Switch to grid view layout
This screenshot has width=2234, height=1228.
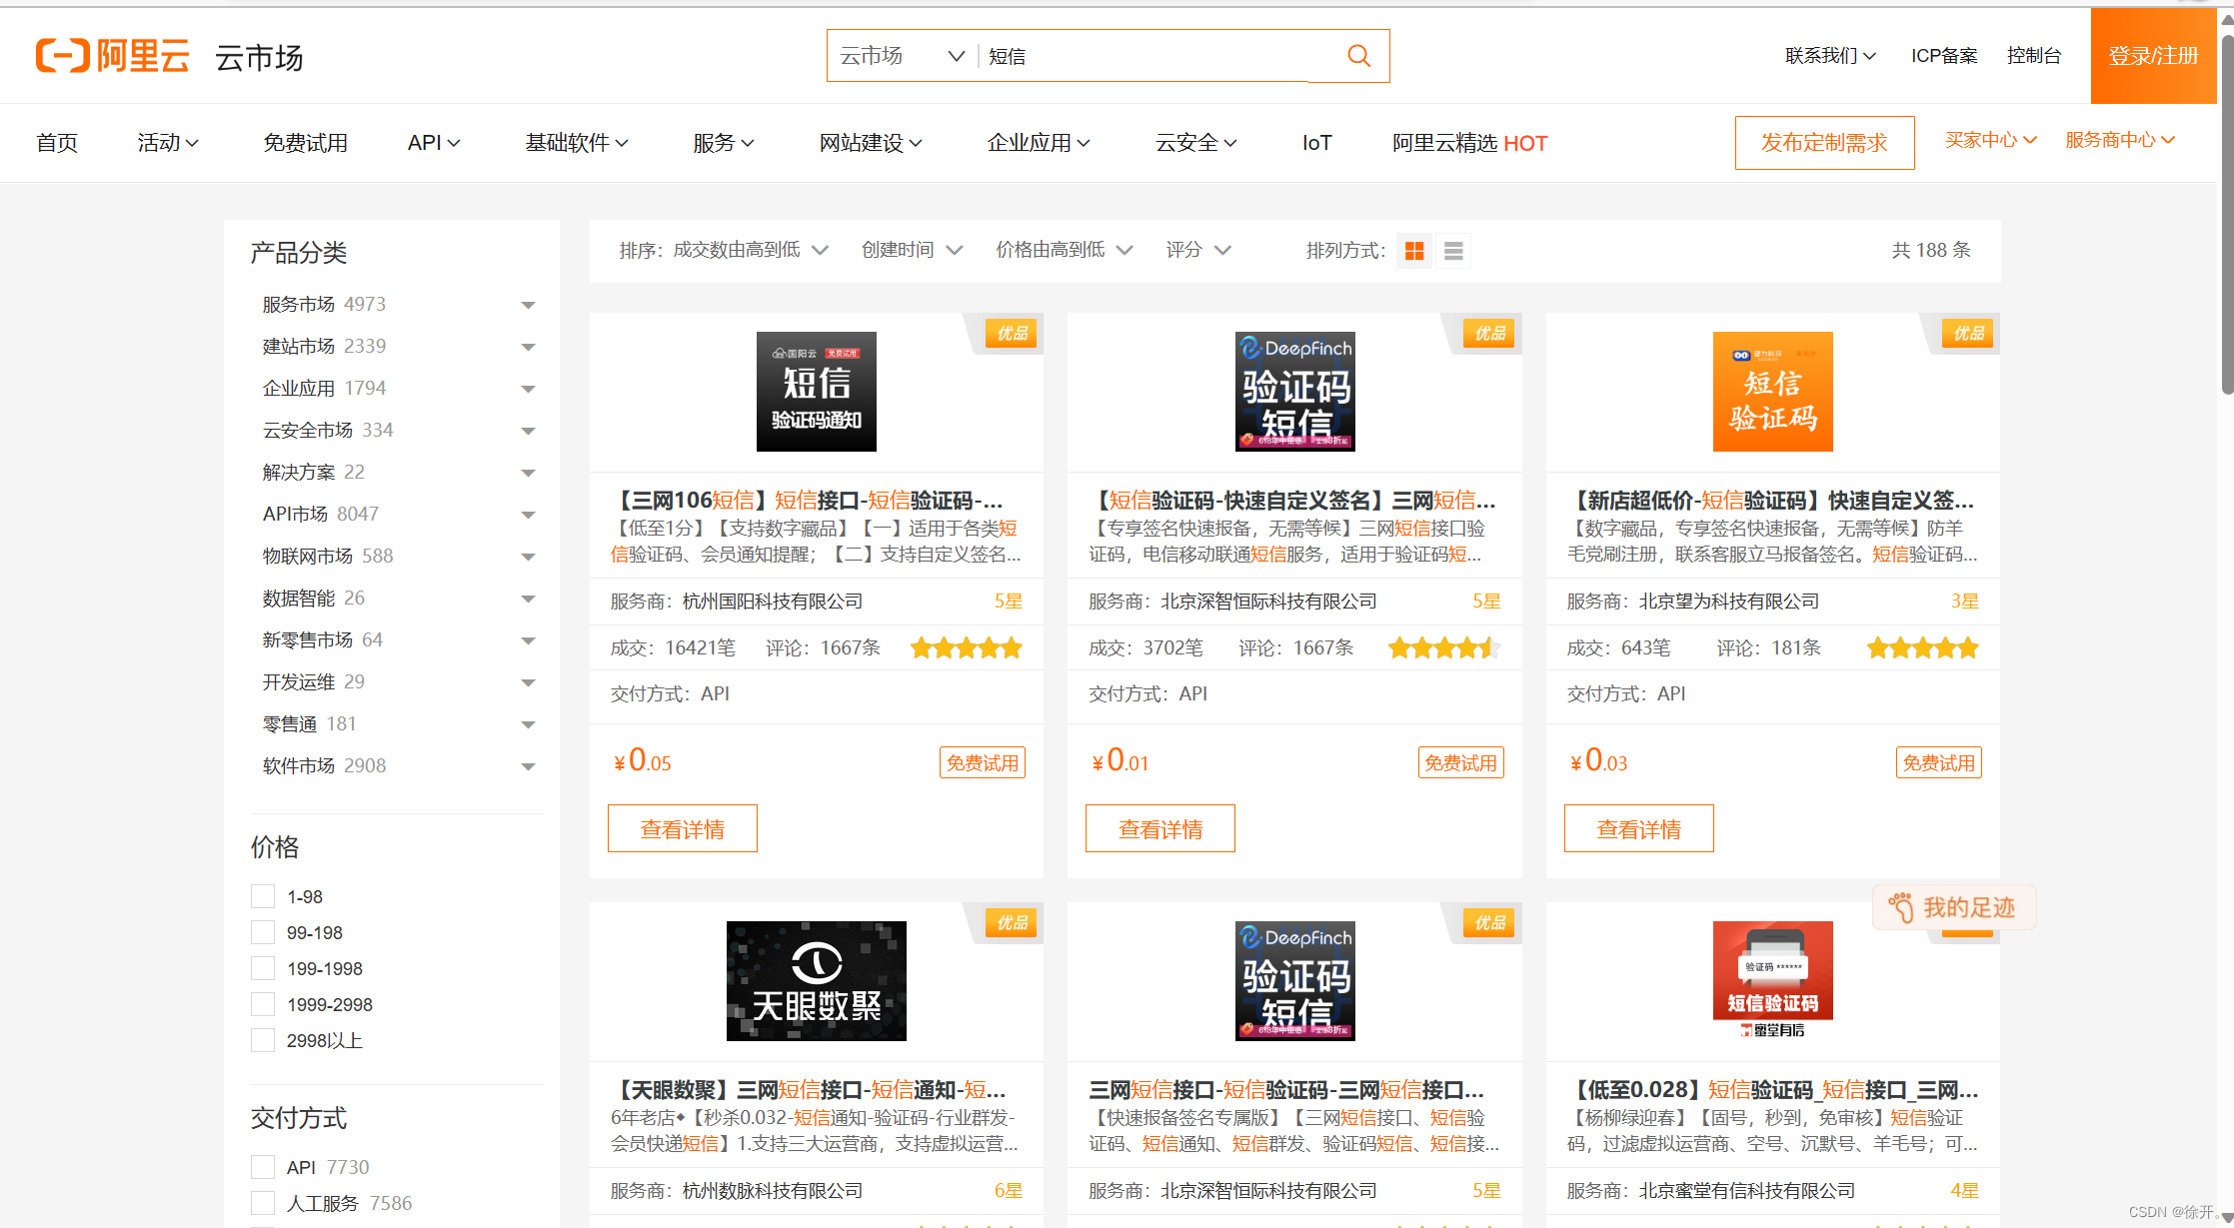(1413, 251)
